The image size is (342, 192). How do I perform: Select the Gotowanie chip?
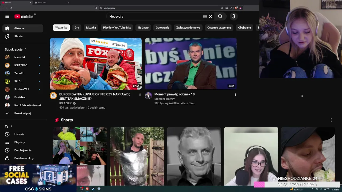click(162, 27)
